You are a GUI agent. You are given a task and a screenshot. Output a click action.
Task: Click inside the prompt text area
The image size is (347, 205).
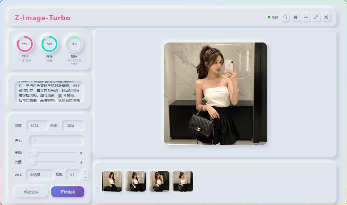[49, 91]
